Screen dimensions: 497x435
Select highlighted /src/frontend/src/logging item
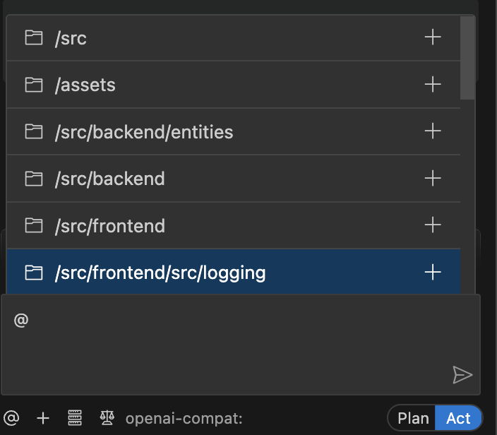click(160, 273)
